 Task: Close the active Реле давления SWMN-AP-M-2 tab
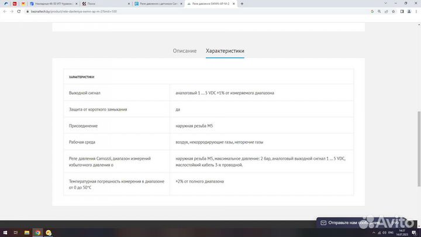pyautogui.click(x=234, y=4)
